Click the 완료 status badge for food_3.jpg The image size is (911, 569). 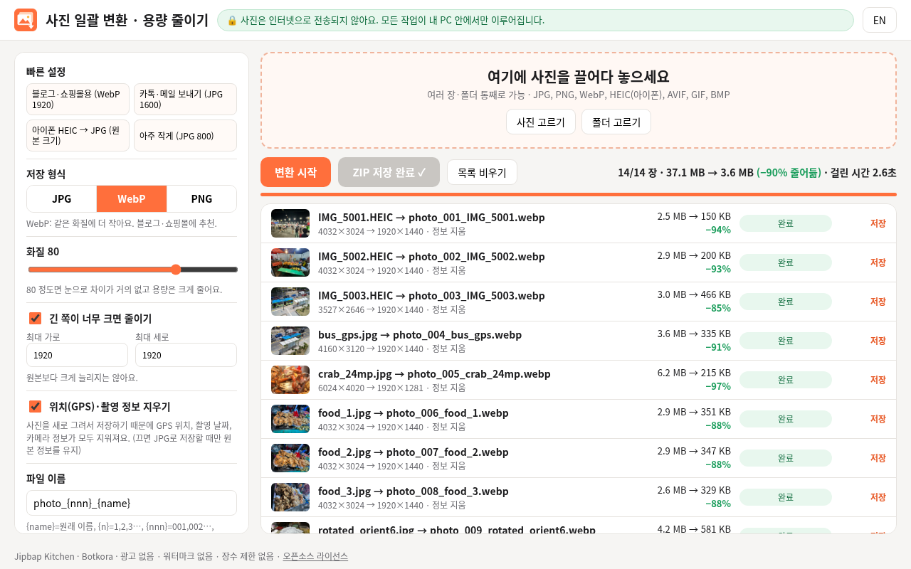pyautogui.click(x=786, y=497)
